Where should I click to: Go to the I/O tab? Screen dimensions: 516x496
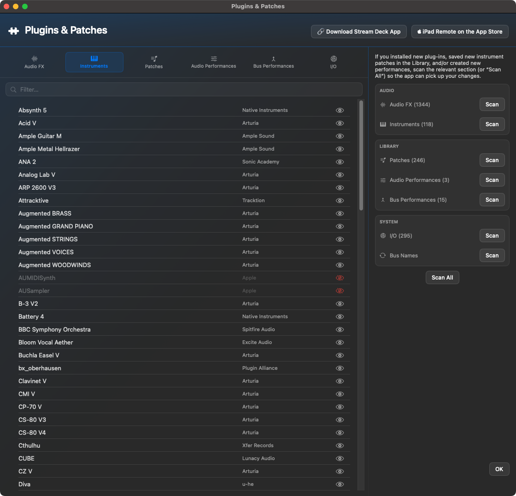point(334,62)
